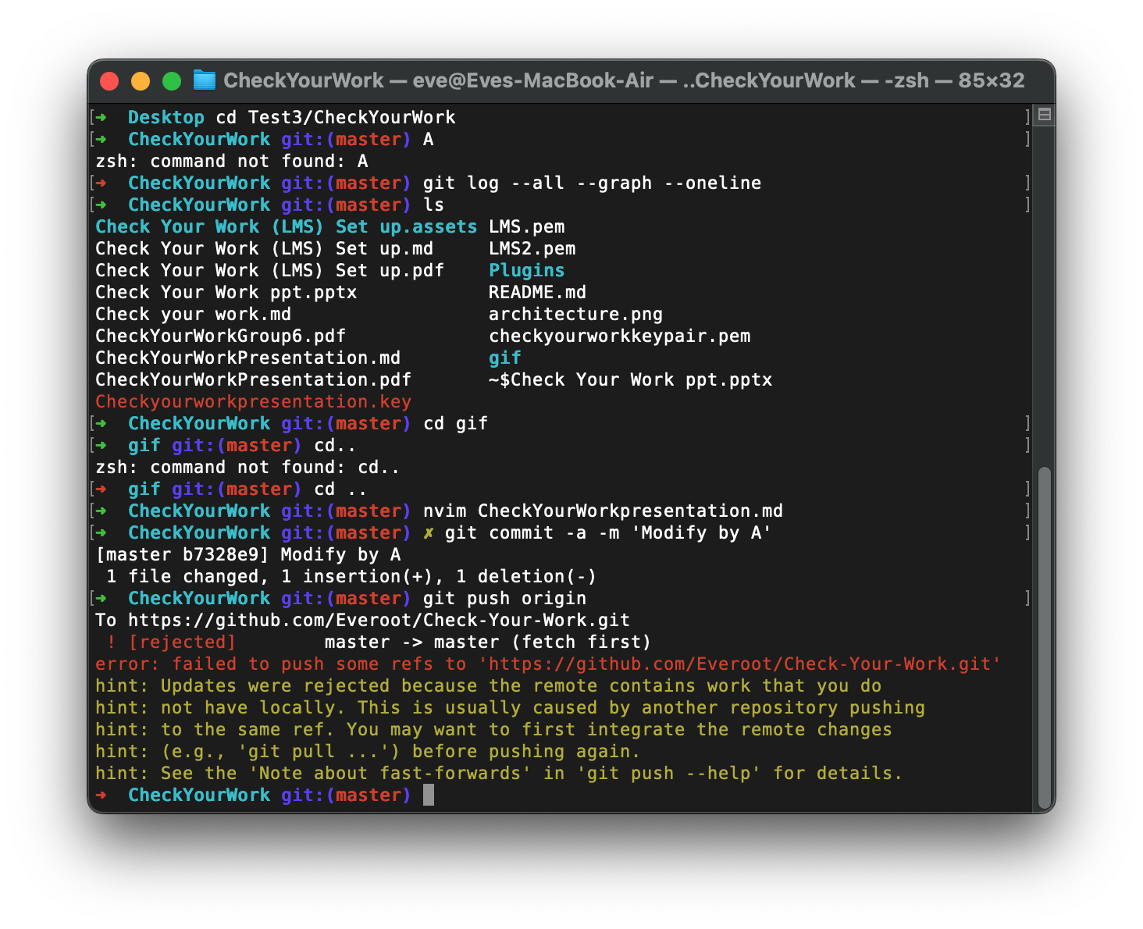Click the hint line mentioning 'git pull ...'
1143x929 pixels.
(x=367, y=751)
